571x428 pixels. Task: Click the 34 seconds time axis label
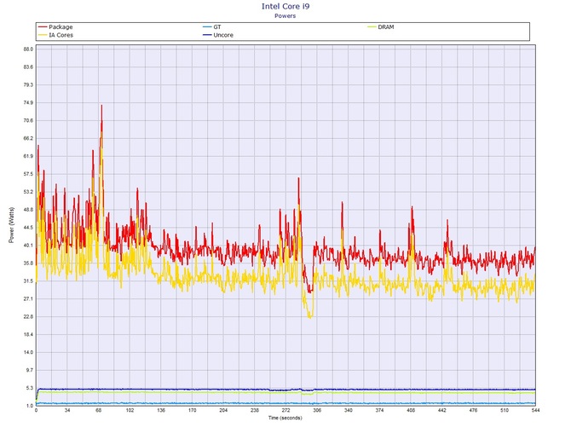tap(67, 410)
